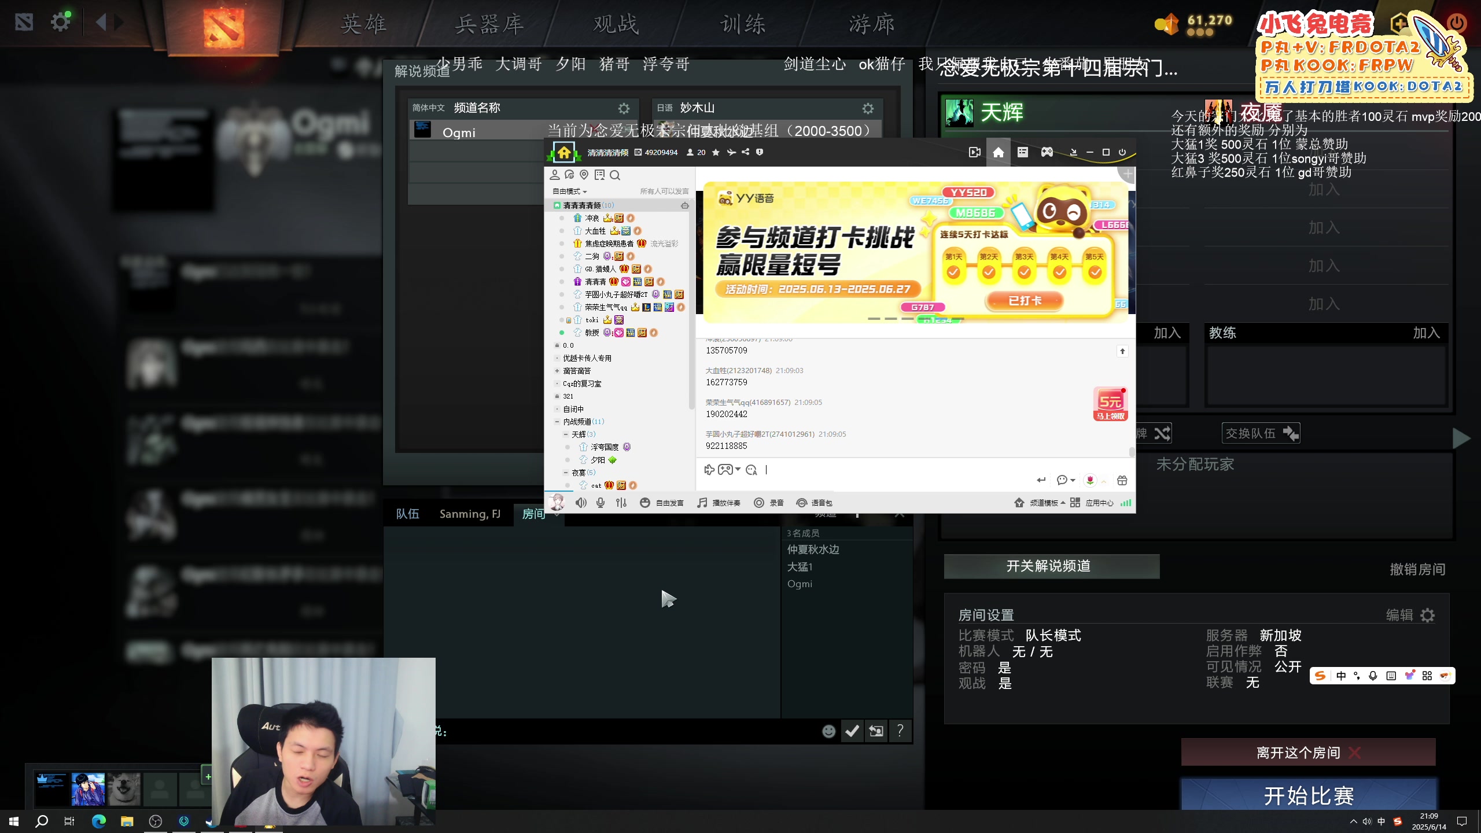1481x833 pixels.
Task: Toggle 开关解说频道 caster channel button
Action: pos(1051,566)
